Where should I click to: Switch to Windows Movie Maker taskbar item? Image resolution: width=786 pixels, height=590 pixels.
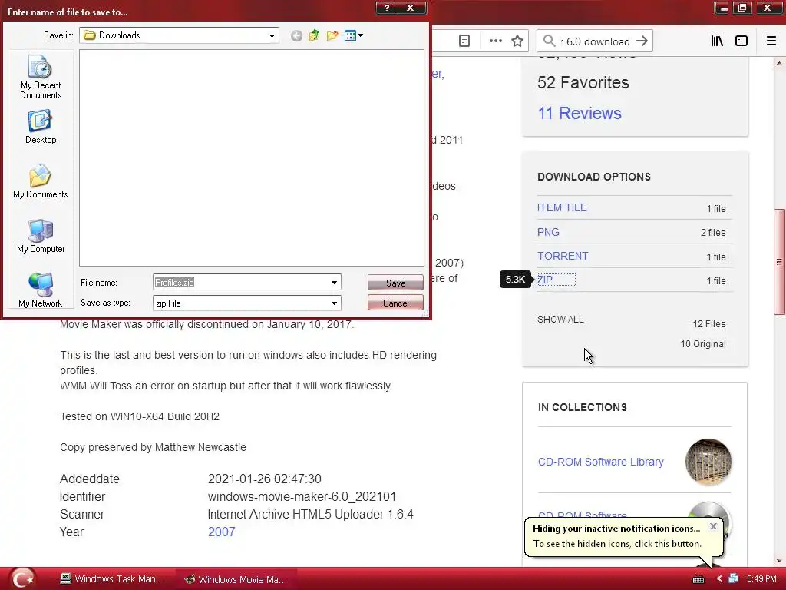tap(236, 579)
